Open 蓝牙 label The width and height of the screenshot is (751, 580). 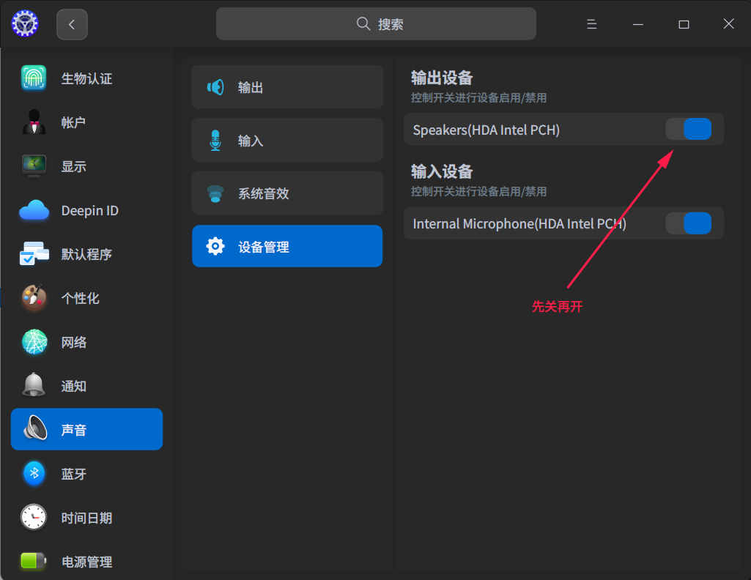(x=74, y=474)
